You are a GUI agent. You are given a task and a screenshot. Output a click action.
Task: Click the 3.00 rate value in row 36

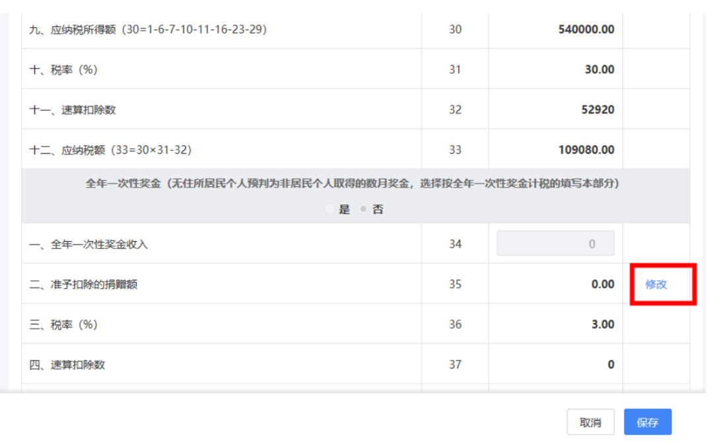click(x=603, y=324)
